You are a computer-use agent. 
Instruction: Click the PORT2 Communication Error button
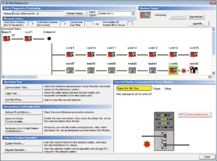pyautogui.click(x=194, y=114)
